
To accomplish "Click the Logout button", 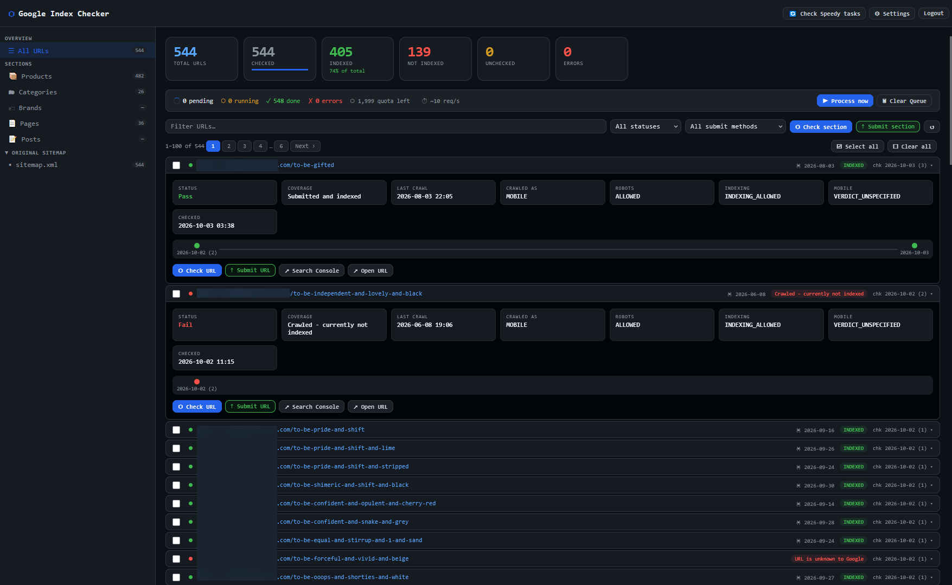I will (934, 14).
